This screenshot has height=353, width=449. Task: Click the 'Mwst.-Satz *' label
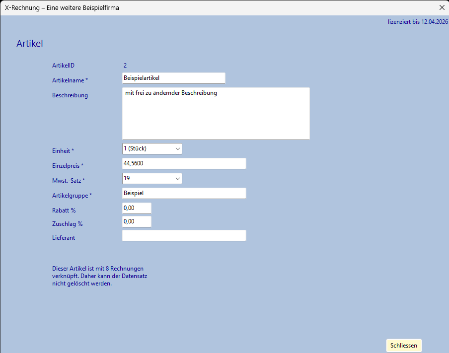coord(69,181)
